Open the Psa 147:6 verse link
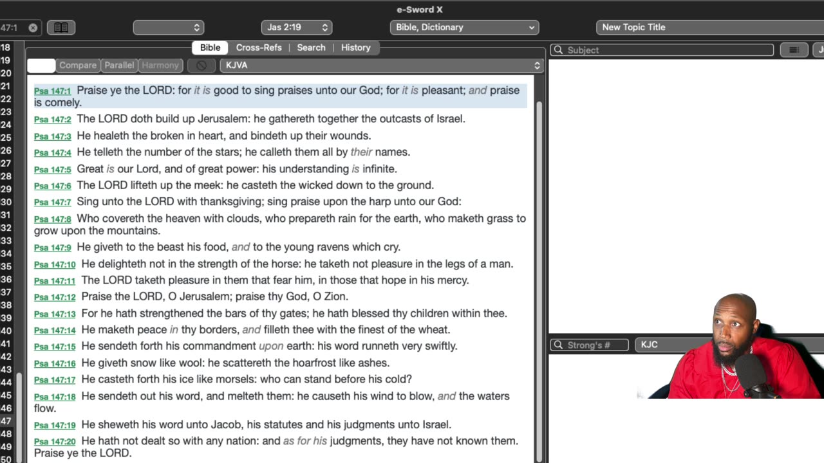The width and height of the screenshot is (824, 463). coord(52,186)
